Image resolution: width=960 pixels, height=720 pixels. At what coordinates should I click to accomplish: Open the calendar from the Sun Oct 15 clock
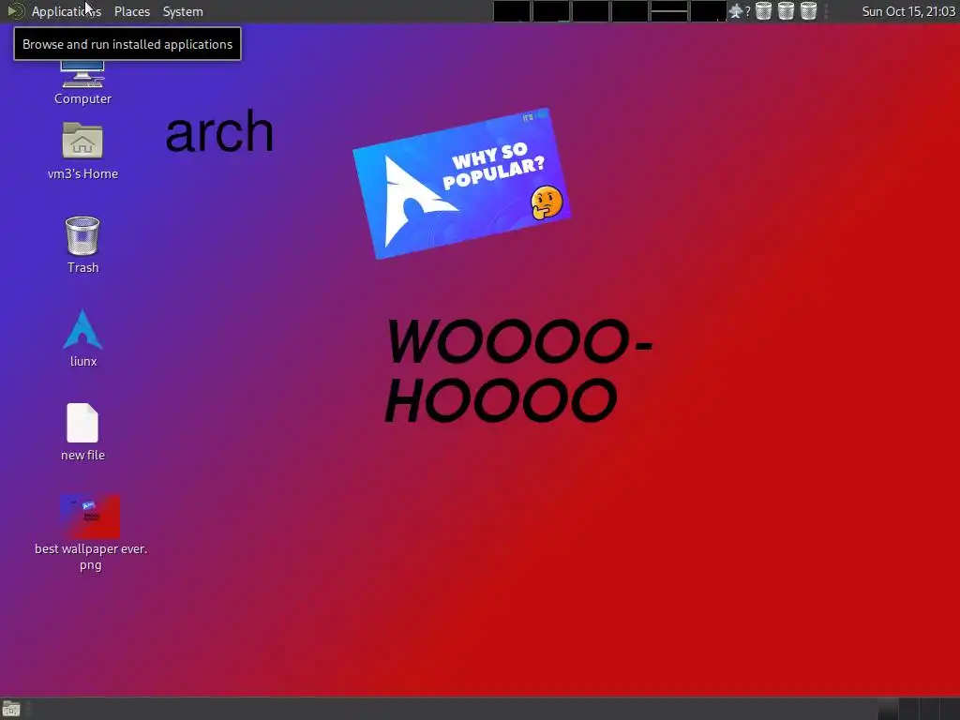coord(908,11)
